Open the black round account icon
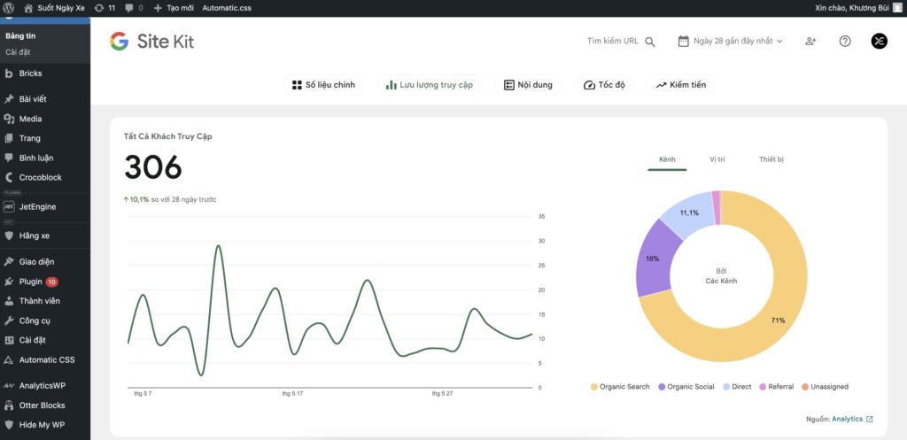Screen dimensions: 907x440 coord(880,41)
